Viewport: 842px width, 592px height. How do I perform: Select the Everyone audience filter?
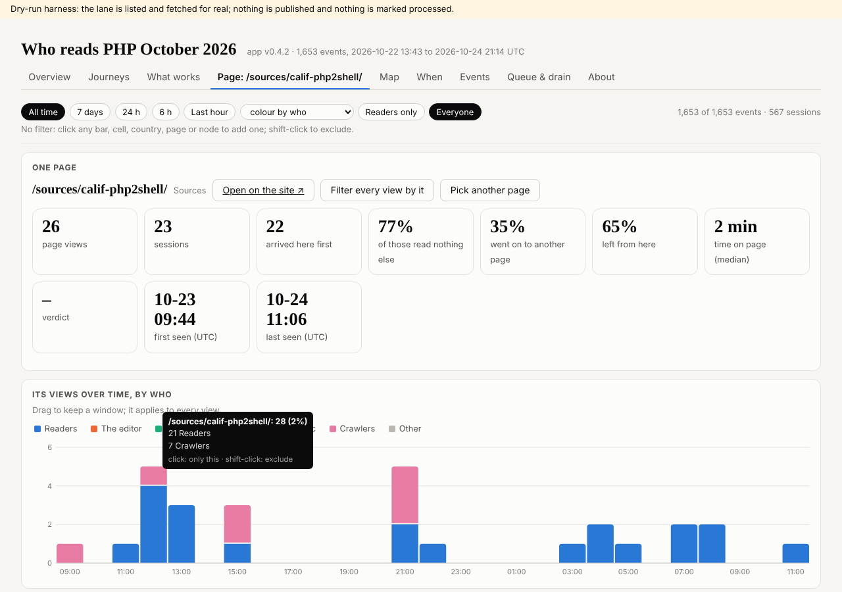[455, 112]
